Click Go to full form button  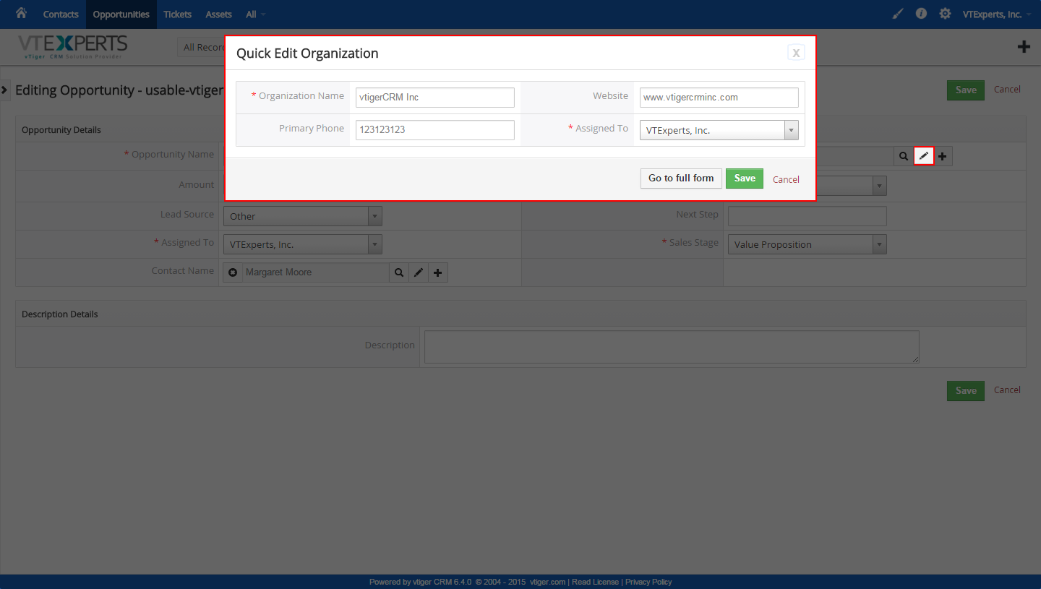[x=681, y=179]
